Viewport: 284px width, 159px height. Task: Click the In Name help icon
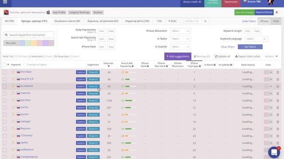pos(214,65)
